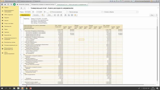This screenshot has width=160, height=90.
Task: Click the Внеоборотные активы section icon
Action: coord(2,42)
